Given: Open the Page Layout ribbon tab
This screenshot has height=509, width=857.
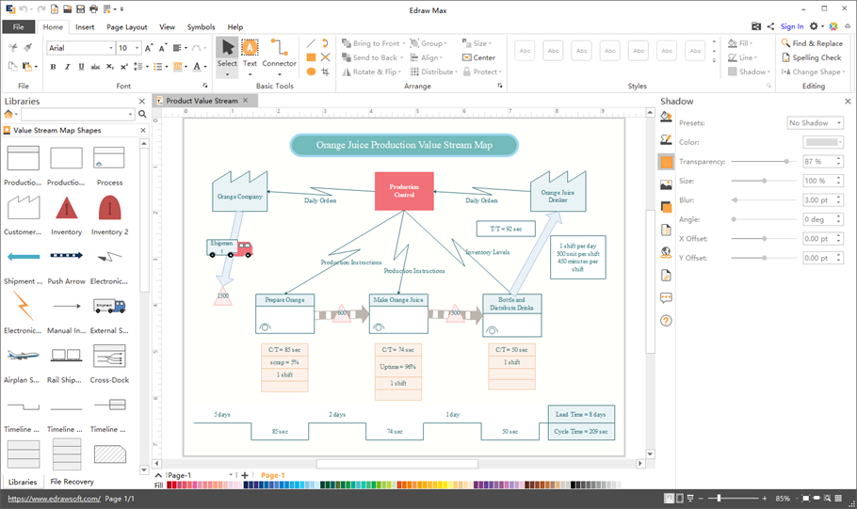Looking at the screenshot, I should click(126, 27).
